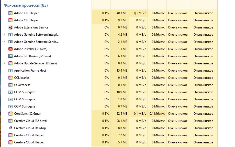Click the 7,2 МБ memory value

(x=122, y=135)
